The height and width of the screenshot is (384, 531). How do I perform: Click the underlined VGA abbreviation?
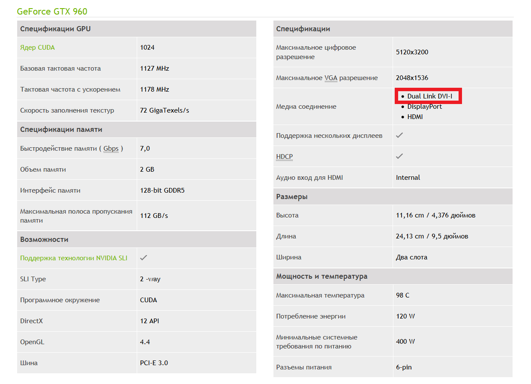(331, 78)
